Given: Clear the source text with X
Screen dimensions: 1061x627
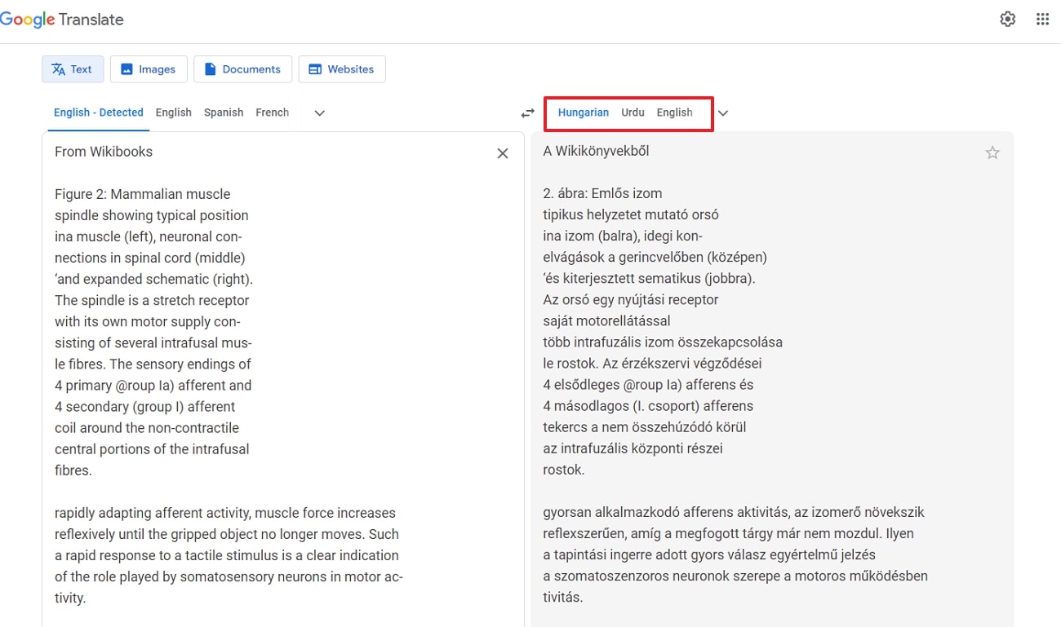Looking at the screenshot, I should pyautogui.click(x=503, y=153).
